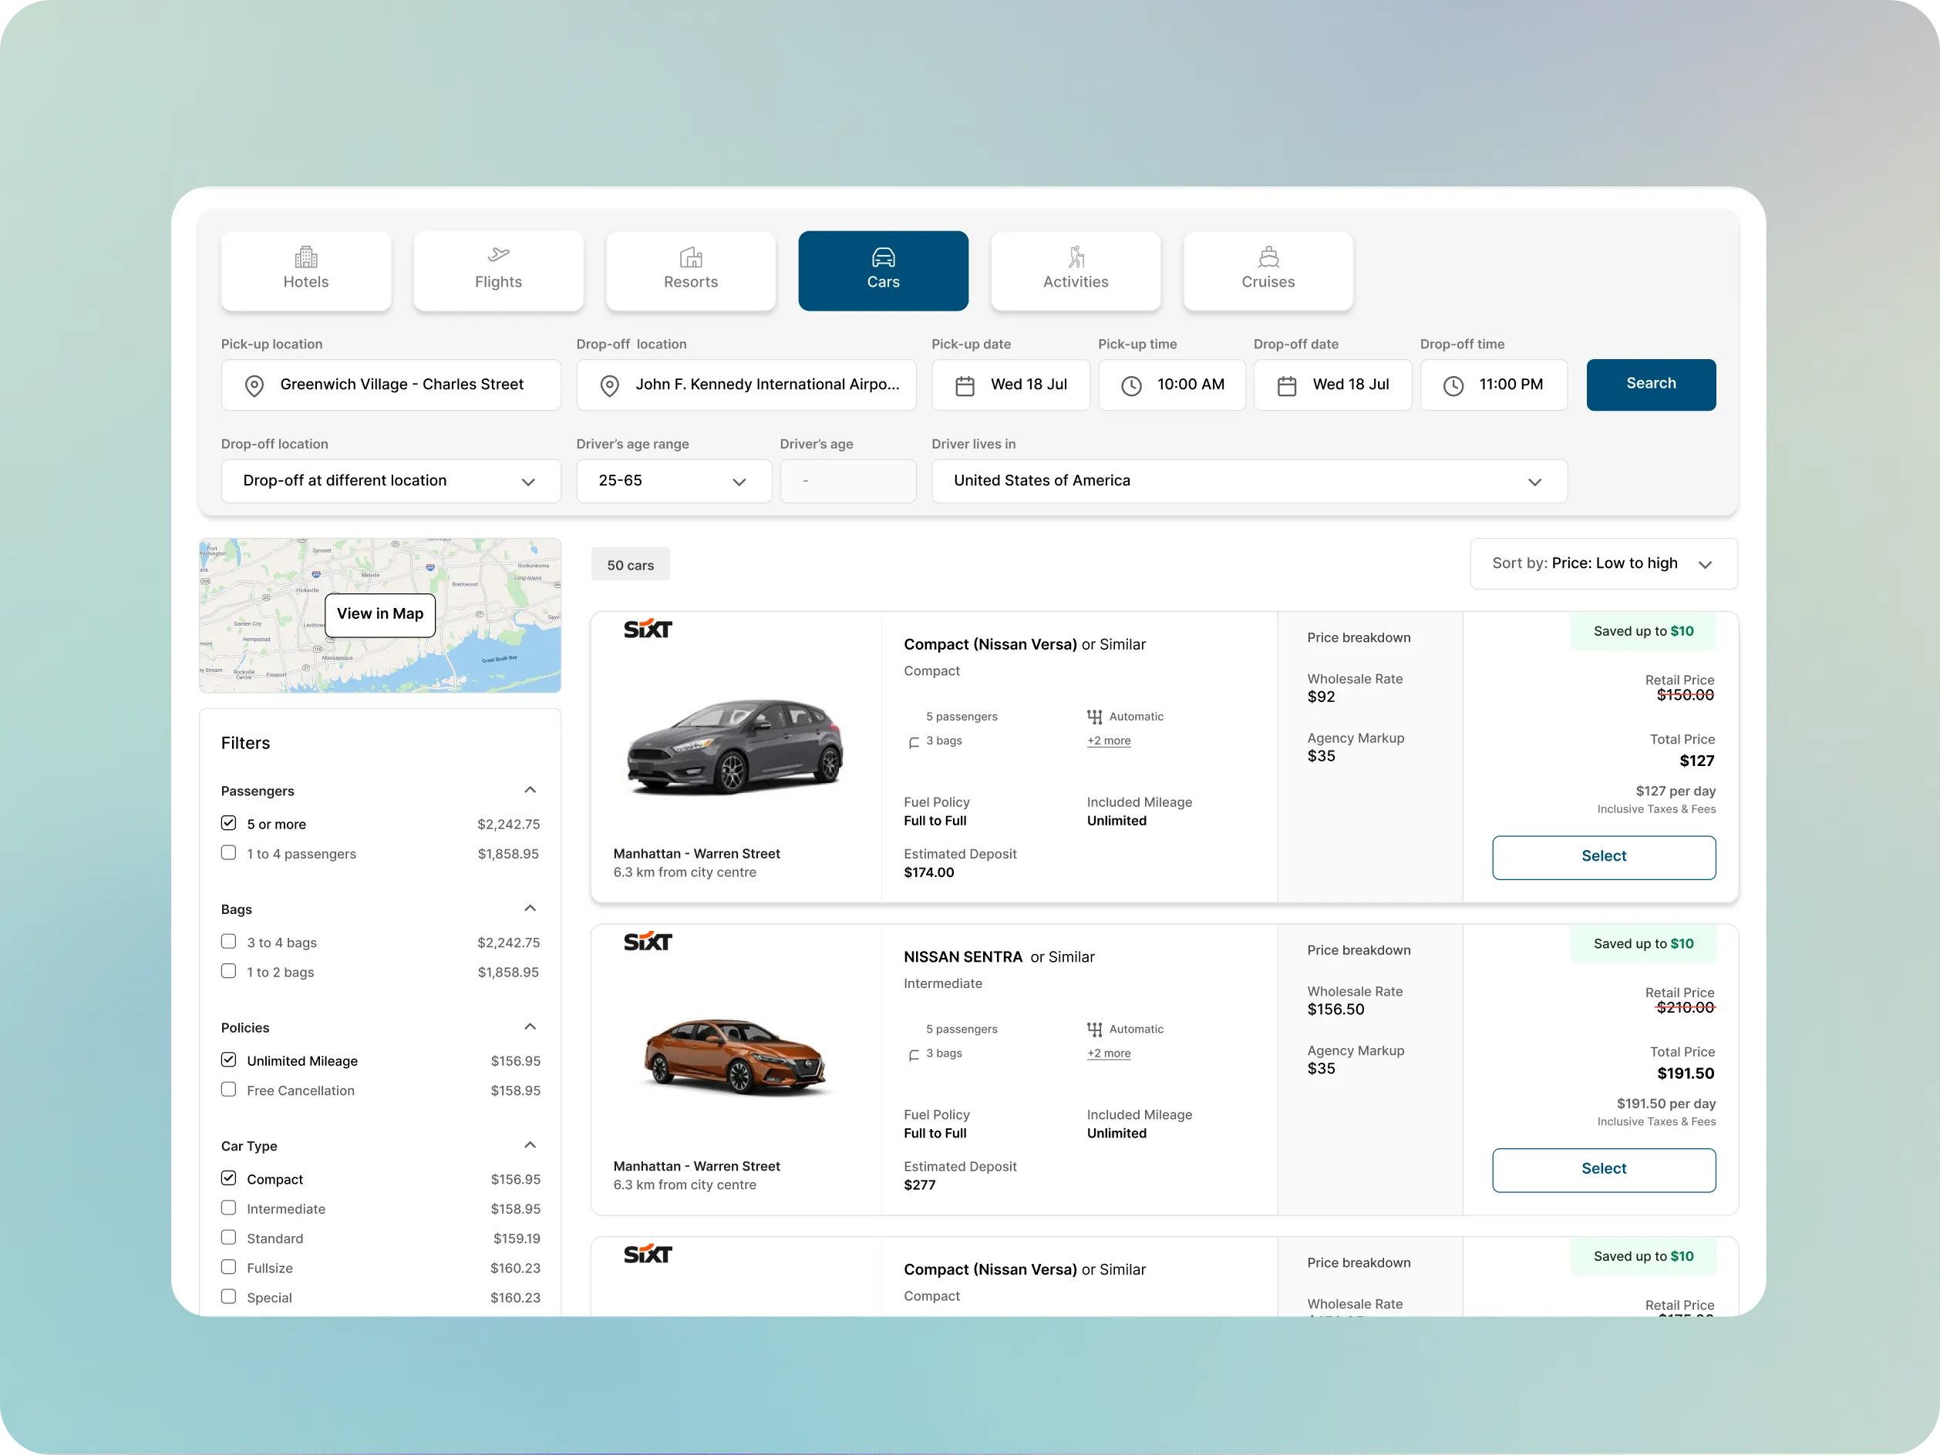Click the pick-up time clock icon
The image size is (1940, 1455).
1131,385
